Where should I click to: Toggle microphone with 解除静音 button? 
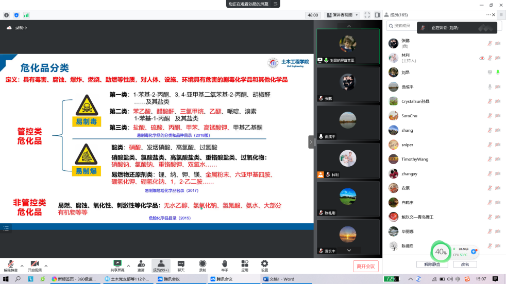coord(11,265)
